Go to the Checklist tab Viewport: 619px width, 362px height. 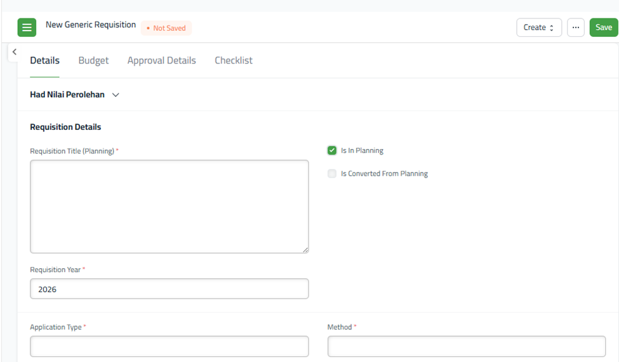click(233, 61)
